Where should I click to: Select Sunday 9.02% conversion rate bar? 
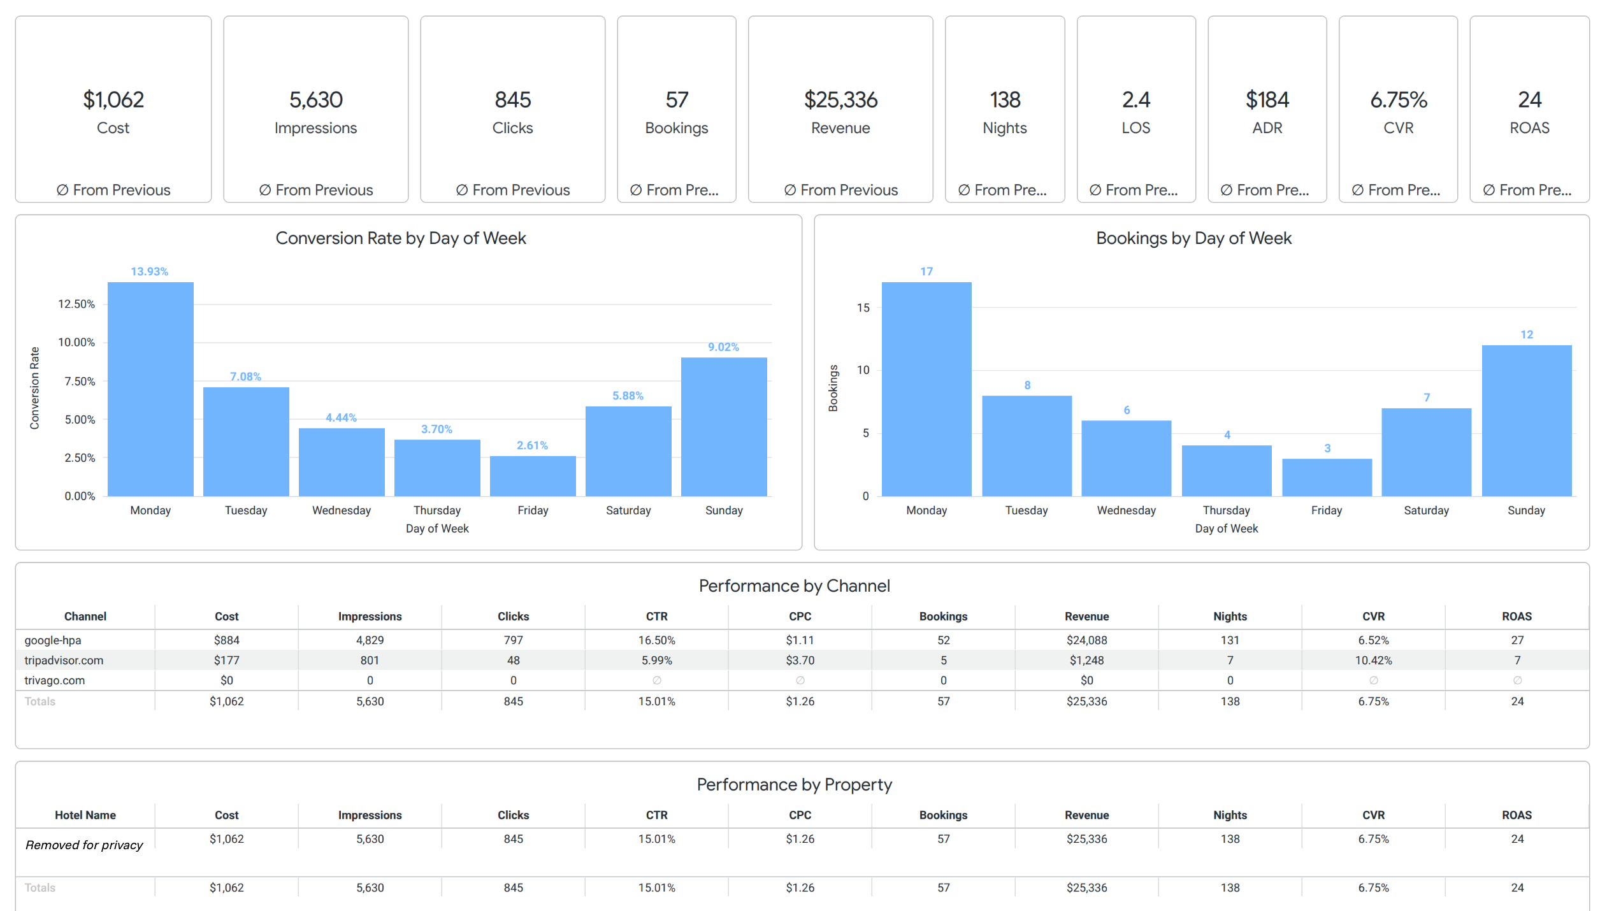click(x=724, y=427)
